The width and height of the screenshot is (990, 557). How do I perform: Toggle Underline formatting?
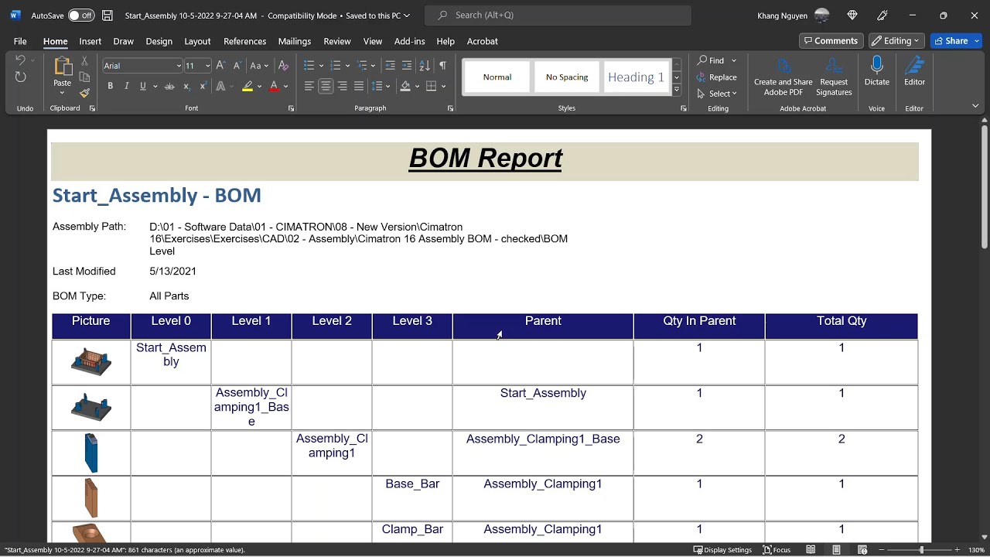143,87
